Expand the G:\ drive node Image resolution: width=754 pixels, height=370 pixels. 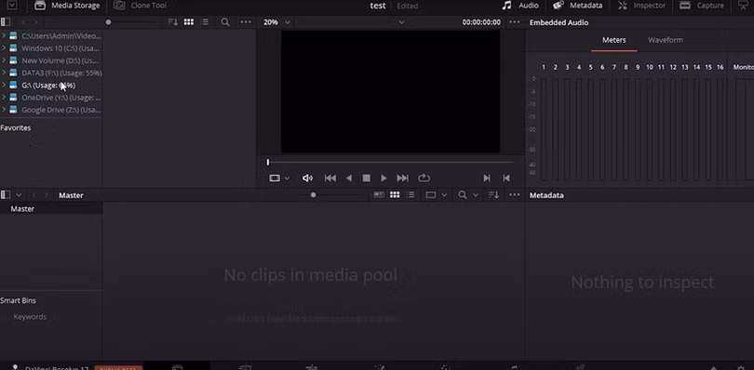4,85
